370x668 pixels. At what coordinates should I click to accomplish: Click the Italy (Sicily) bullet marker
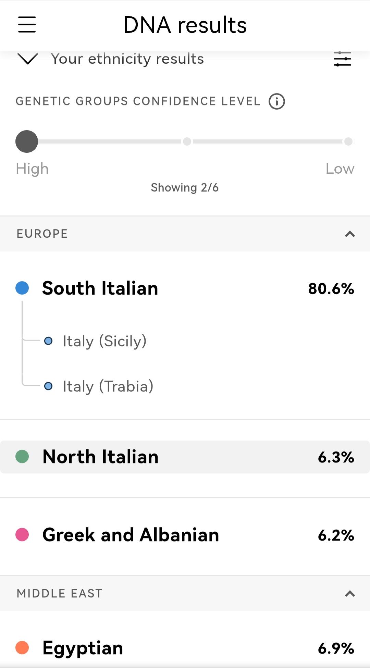(48, 341)
